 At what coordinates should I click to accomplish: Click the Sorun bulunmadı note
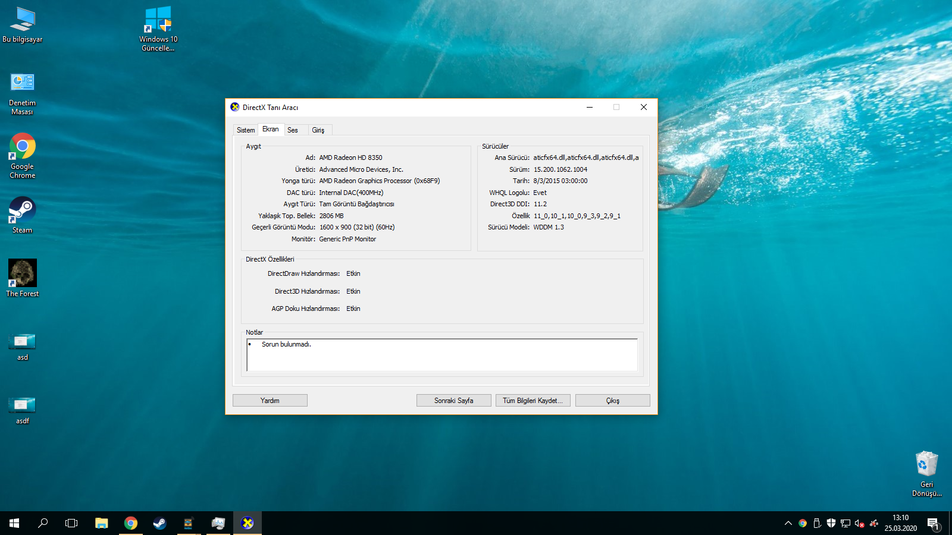[x=286, y=344]
